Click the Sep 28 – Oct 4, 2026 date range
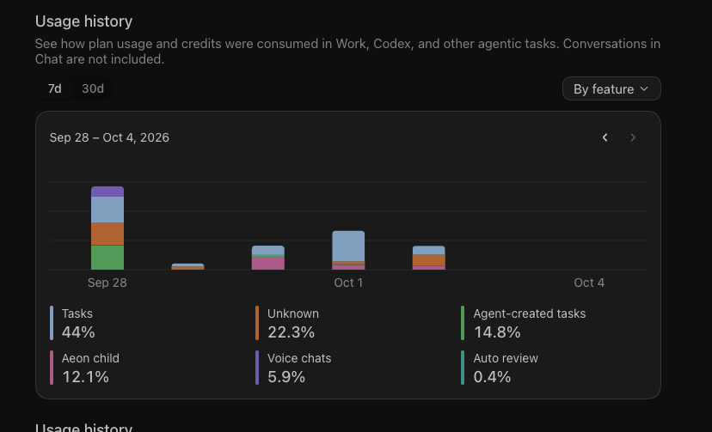The width and height of the screenshot is (712, 432). tap(109, 137)
